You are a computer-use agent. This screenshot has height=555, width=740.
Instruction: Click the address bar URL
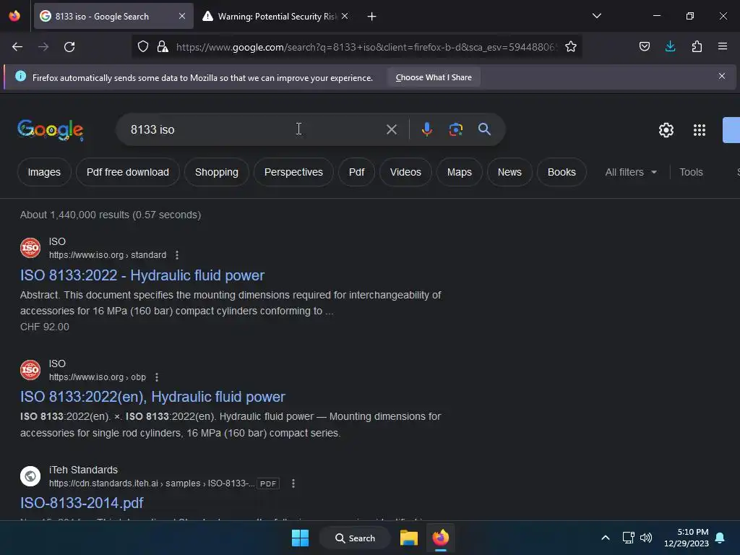click(366, 47)
